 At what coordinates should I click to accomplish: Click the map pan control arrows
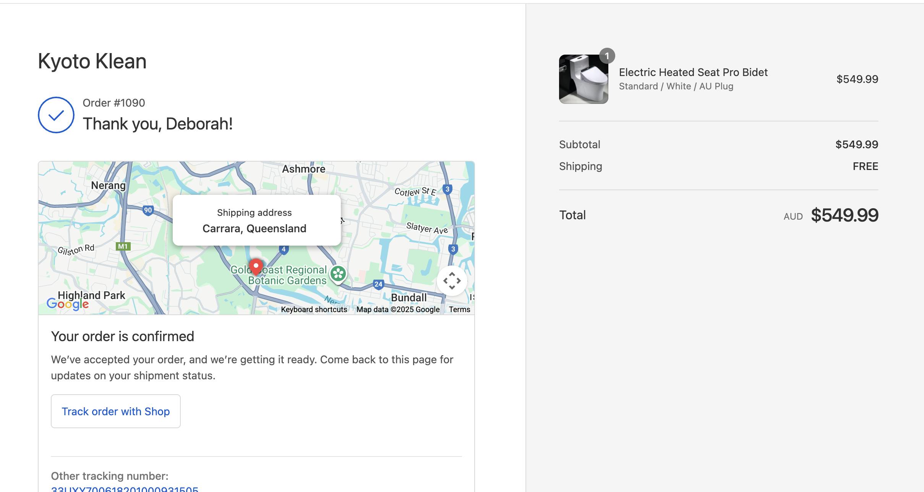click(x=452, y=281)
